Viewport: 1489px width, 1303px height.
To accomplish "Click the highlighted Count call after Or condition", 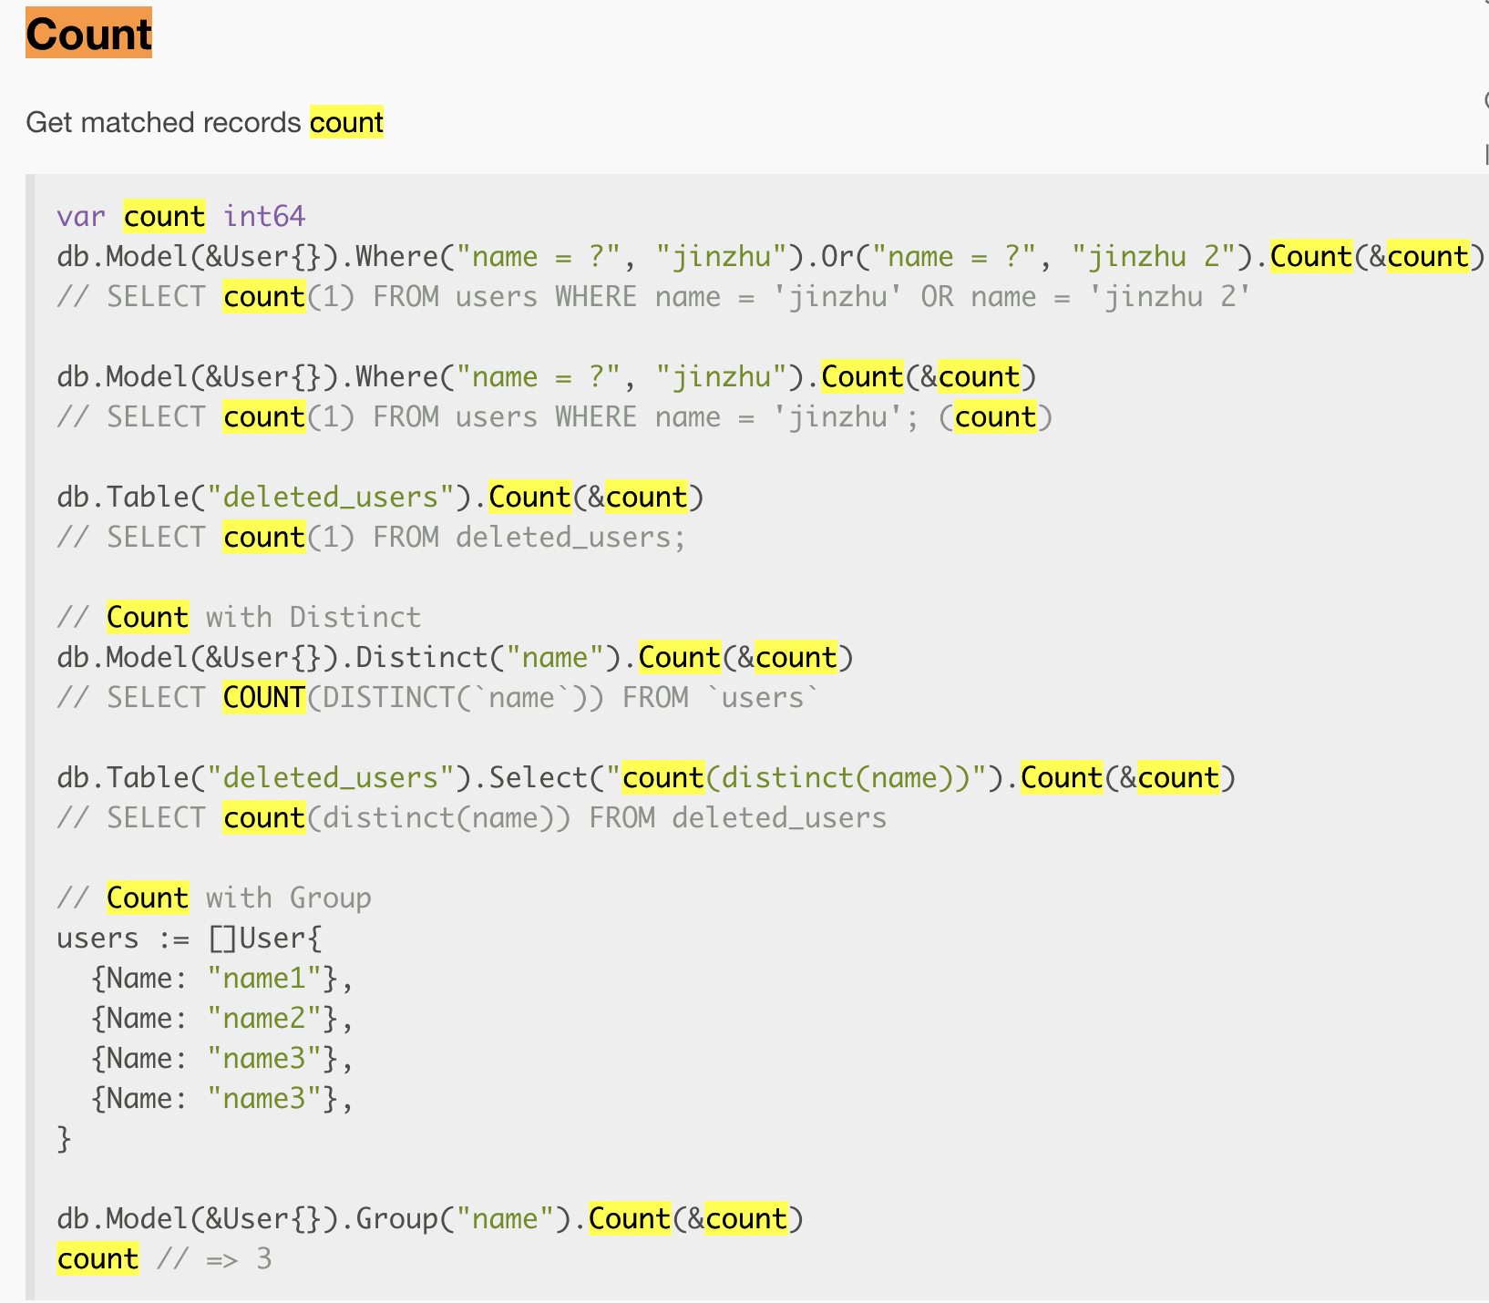I will (x=1310, y=256).
